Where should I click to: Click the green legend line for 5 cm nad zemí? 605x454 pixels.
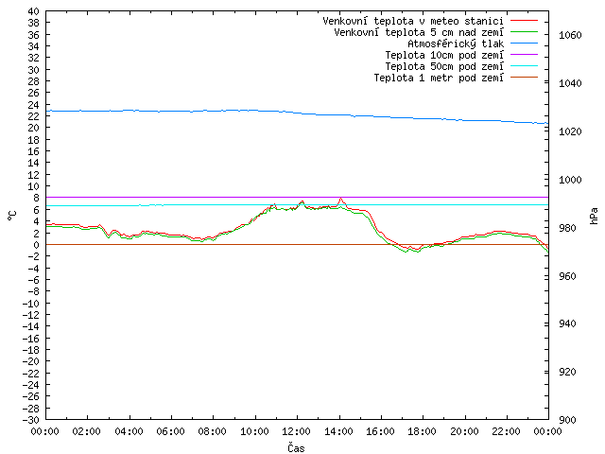click(x=524, y=32)
